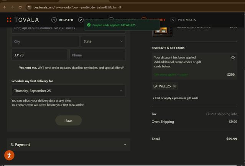The width and height of the screenshot is (245, 166).
Task: Expand the 3. Payment section
Action: [x=68, y=145]
